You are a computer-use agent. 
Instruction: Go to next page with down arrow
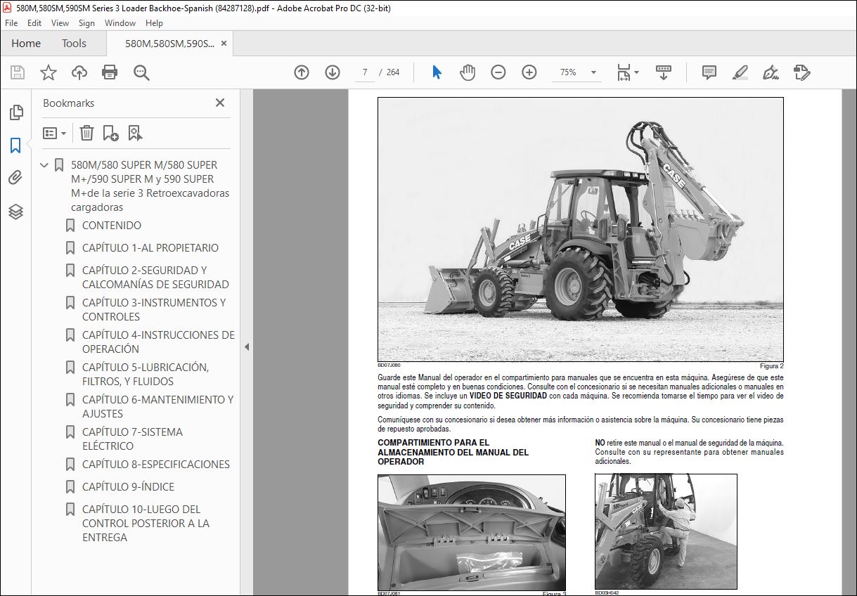coord(333,72)
